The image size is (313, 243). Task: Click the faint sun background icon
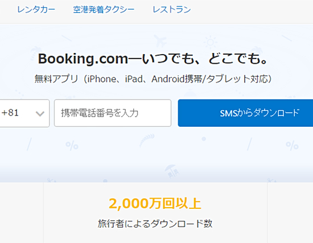pyautogui.click(x=210, y=42)
